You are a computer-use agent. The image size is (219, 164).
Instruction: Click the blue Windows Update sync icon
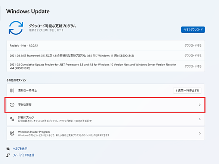point(16,28)
